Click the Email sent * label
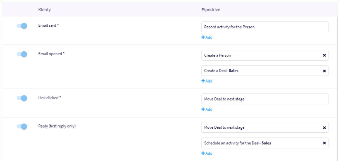Image resolution: width=339 pixels, height=161 pixels. coord(49,25)
